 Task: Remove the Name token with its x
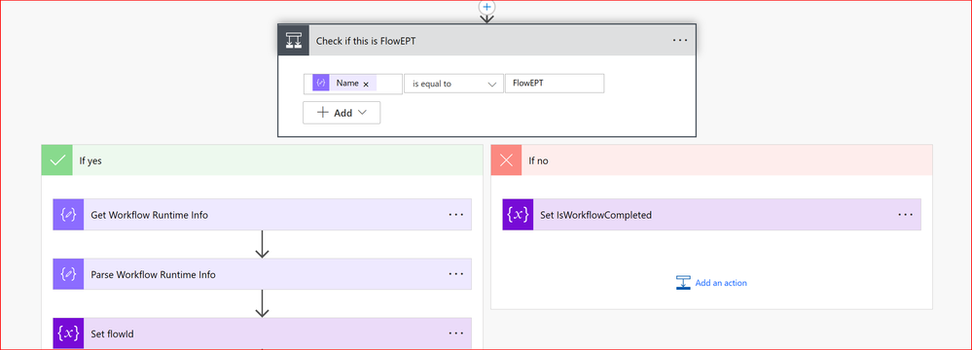pyautogui.click(x=366, y=84)
